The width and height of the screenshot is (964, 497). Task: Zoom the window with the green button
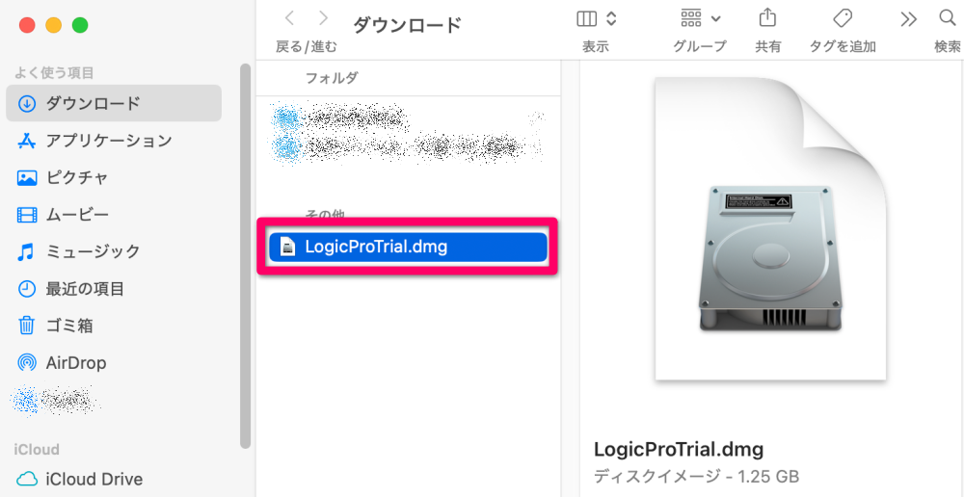80,25
